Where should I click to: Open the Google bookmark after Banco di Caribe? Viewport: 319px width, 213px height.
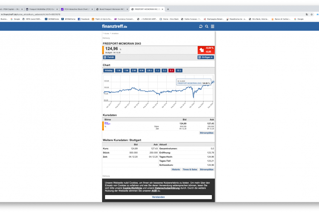299,19
